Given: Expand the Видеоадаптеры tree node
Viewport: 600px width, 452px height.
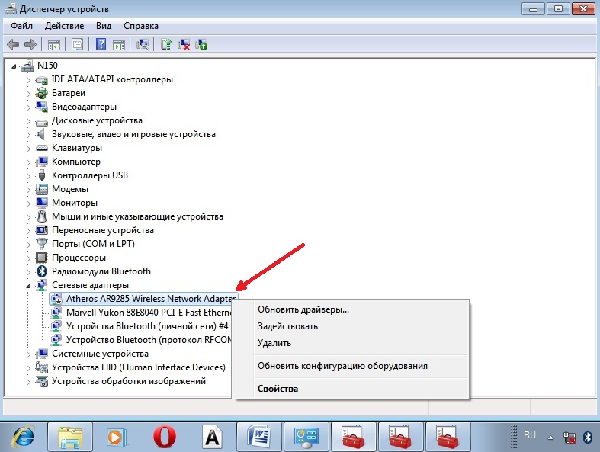Looking at the screenshot, I should (x=30, y=107).
